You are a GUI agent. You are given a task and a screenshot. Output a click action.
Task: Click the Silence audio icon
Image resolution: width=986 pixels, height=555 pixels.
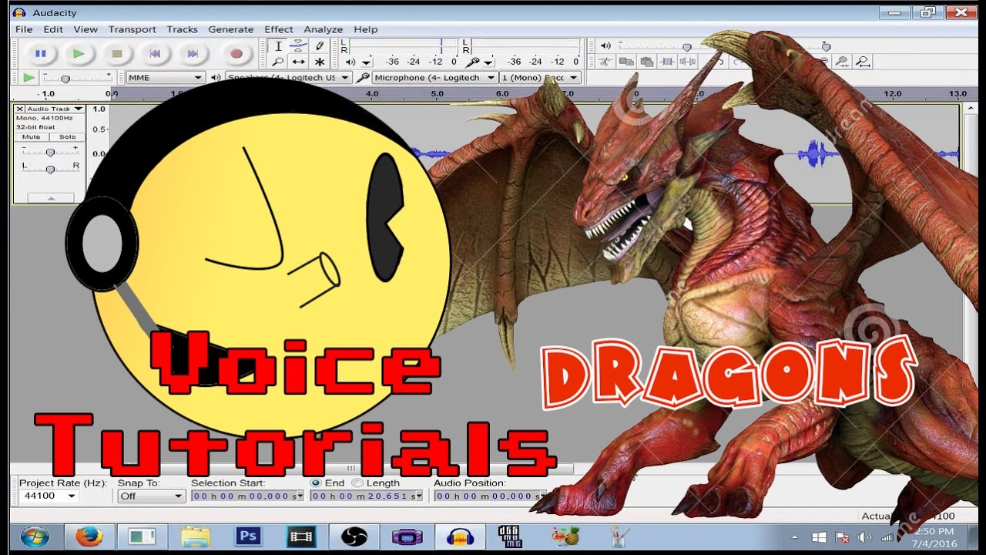(x=686, y=62)
